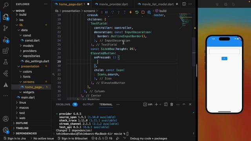This screenshot has height=141, width=251.
Task: Close the terminal panel
Action: (190, 105)
